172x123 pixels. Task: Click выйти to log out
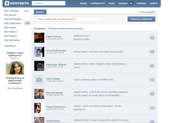point(154,3)
